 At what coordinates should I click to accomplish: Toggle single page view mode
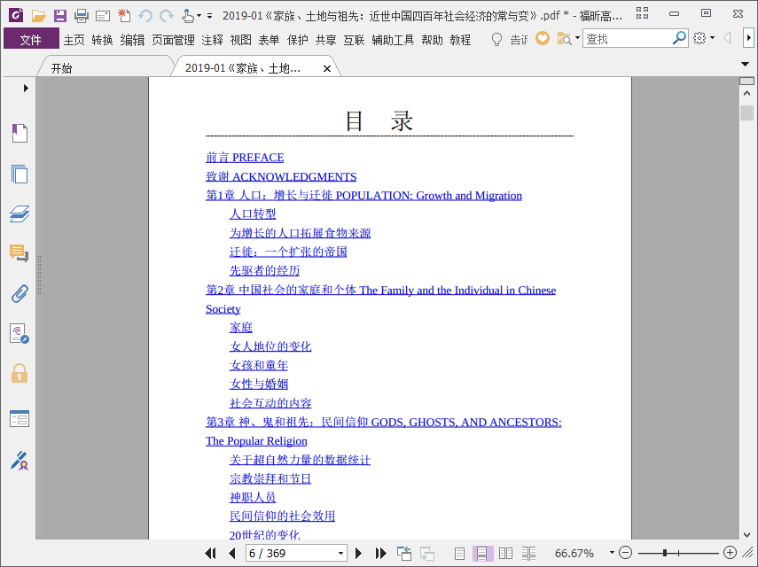coord(459,553)
